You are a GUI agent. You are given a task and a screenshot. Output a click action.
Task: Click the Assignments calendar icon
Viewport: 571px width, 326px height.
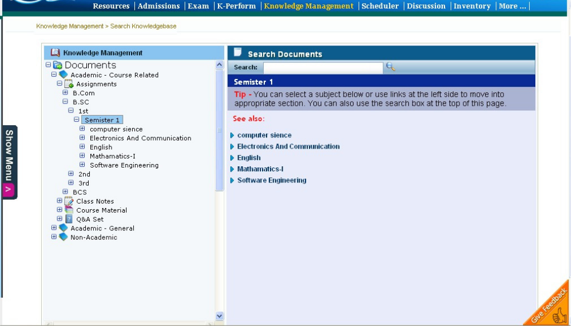69,84
